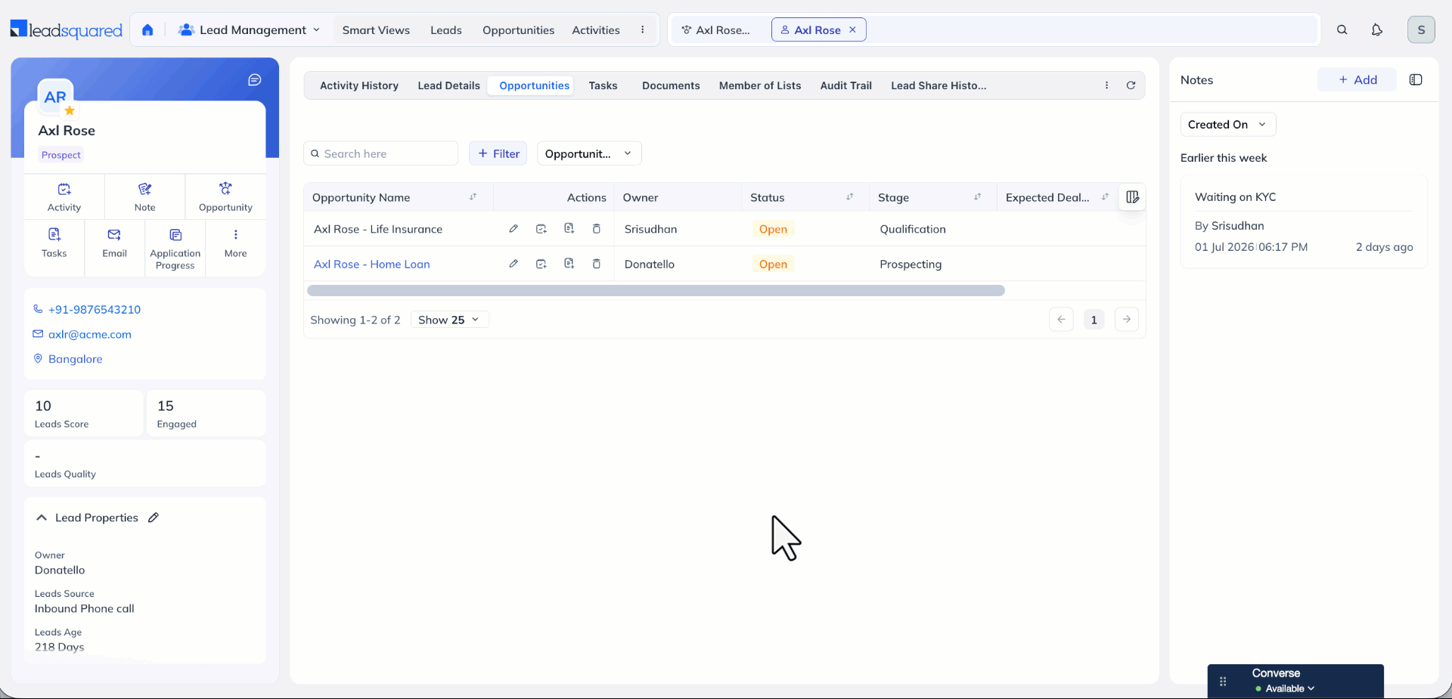Click the table horizontal scrollbar
Screen dimensions: 1452x699
(x=656, y=291)
